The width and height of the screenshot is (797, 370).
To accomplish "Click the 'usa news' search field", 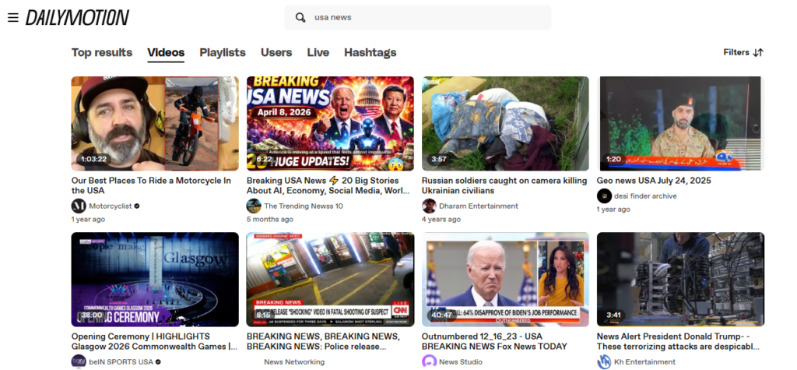I will [x=418, y=17].
